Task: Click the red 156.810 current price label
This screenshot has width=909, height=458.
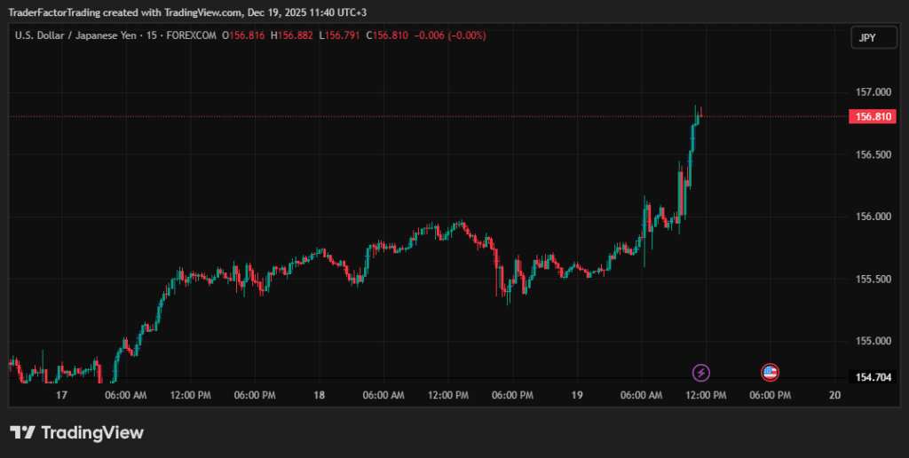Action: [873, 116]
